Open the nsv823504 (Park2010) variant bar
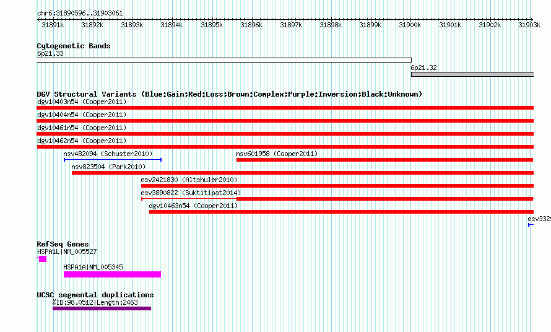551x332 pixels. 303,173
